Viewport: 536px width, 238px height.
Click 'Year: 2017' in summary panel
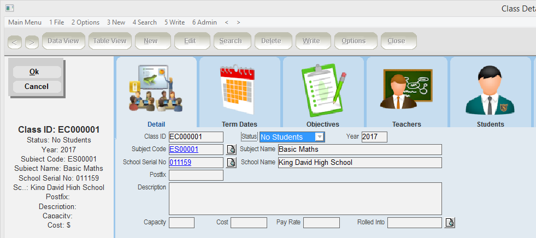pyautogui.click(x=59, y=150)
